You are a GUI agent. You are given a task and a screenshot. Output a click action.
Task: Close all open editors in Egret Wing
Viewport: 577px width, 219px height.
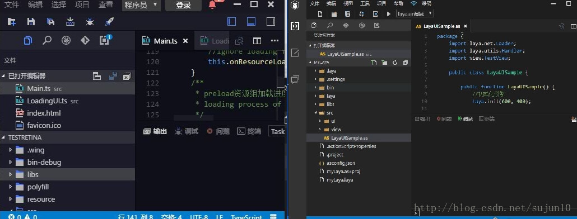pyautogui.click(x=127, y=77)
